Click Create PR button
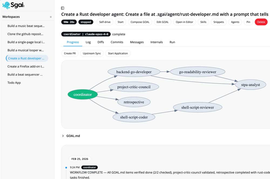Screen dimensions: 270x179 coord(70,53)
